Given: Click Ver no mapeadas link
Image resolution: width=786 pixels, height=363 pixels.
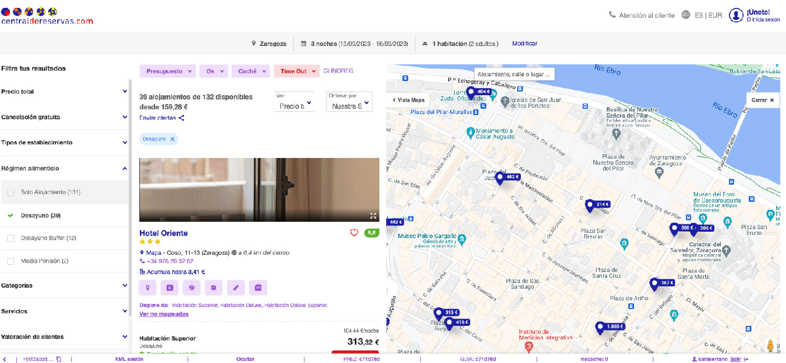Looking at the screenshot, I should (x=164, y=314).
